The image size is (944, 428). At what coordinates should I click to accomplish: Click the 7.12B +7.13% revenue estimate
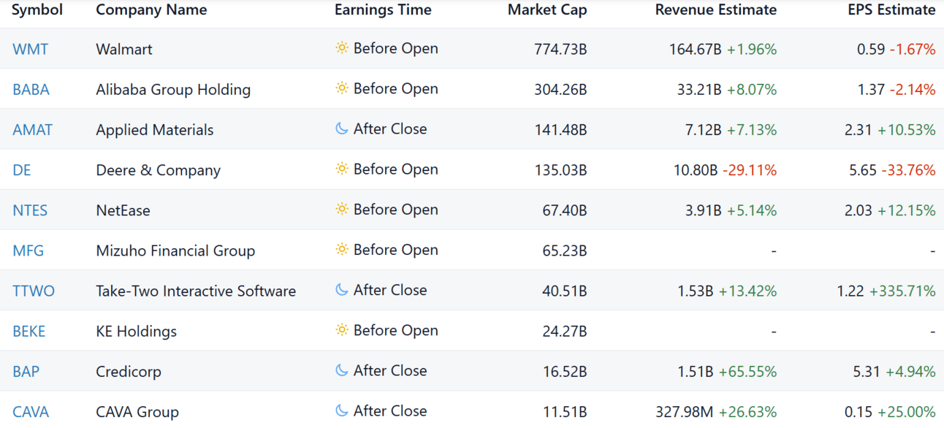tap(731, 129)
